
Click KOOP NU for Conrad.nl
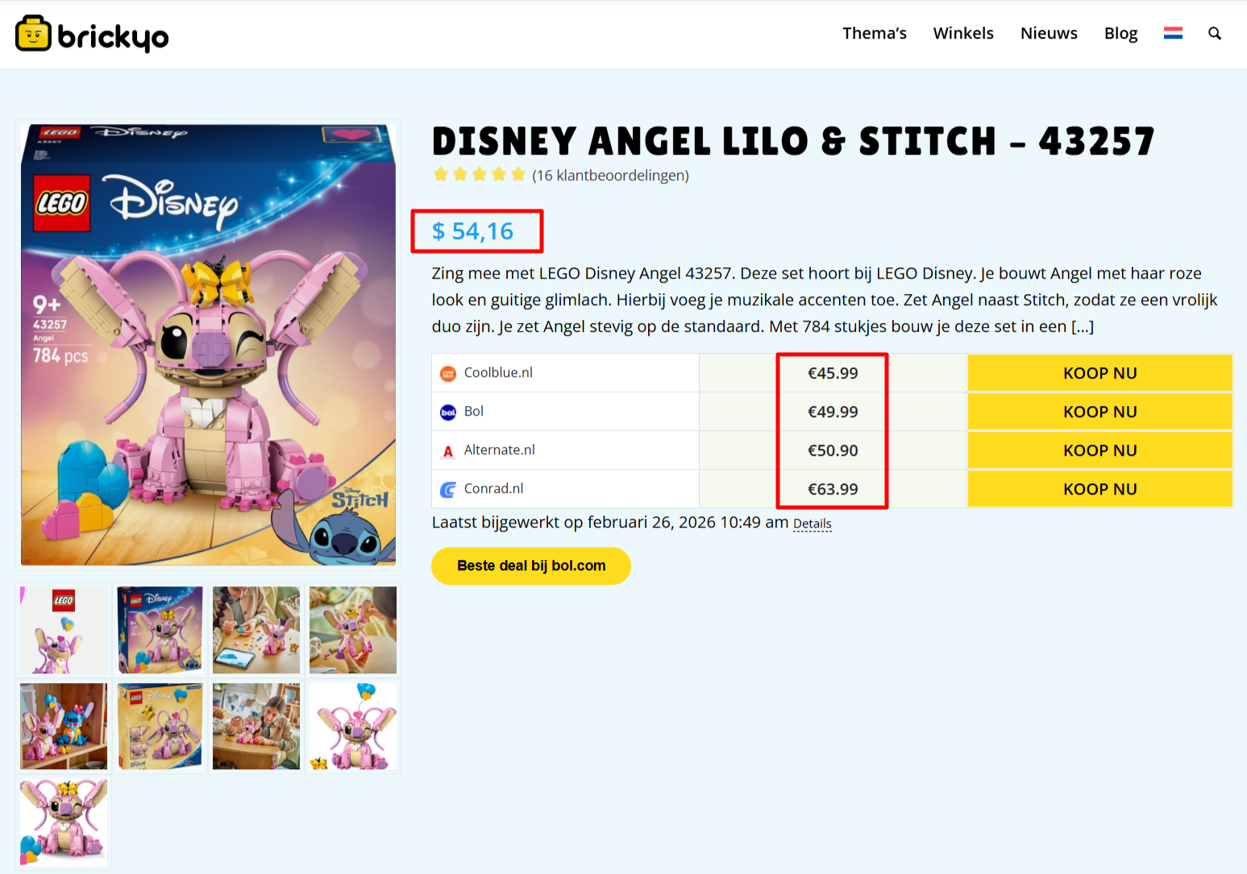(x=1099, y=489)
